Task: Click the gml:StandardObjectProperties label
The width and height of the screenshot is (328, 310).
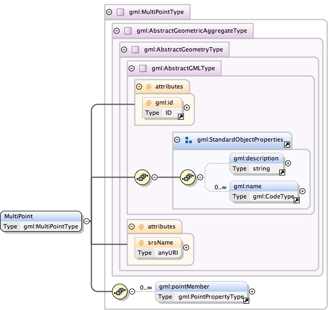Action: (x=240, y=139)
